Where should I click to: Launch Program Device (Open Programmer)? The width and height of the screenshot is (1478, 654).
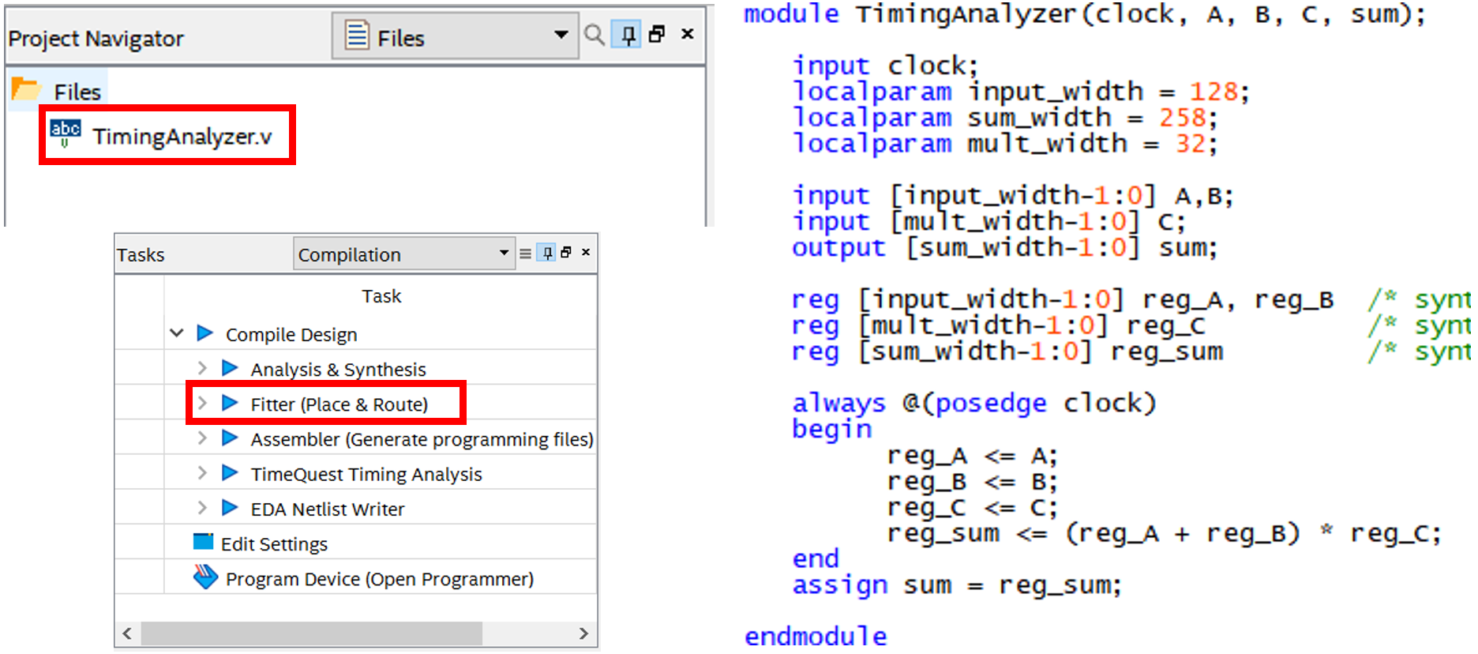[x=379, y=579]
